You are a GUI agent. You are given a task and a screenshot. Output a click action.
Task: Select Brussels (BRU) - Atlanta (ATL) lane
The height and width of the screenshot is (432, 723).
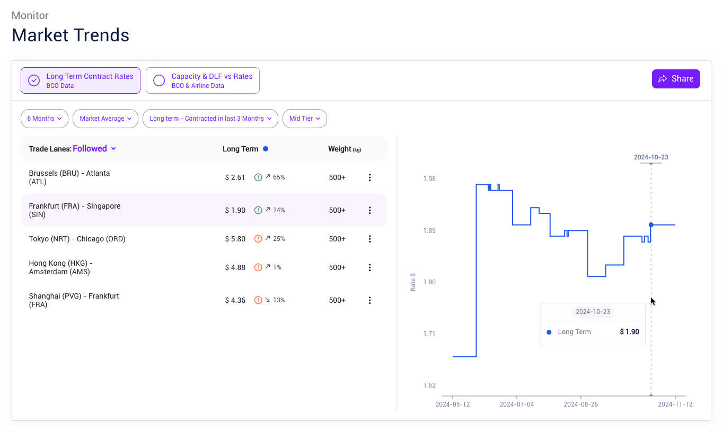pyautogui.click(x=69, y=177)
